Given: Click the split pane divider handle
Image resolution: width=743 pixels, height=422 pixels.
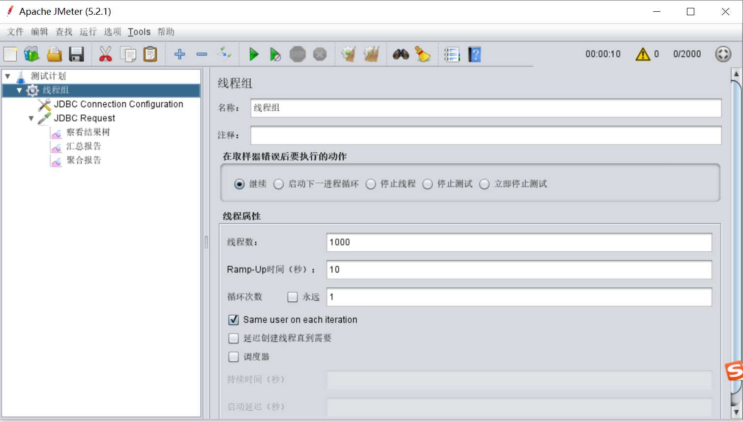Looking at the screenshot, I should tap(206, 242).
